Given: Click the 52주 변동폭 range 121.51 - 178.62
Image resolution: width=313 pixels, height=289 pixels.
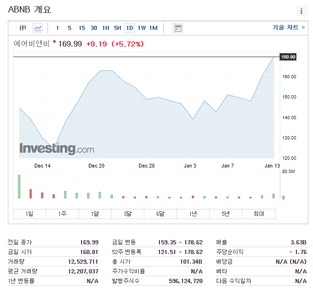Looking at the screenshot, I should tap(180, 252).
